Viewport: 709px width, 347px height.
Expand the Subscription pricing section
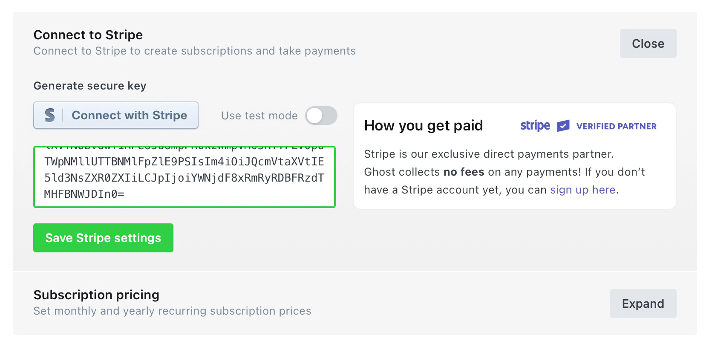(643, 304)
